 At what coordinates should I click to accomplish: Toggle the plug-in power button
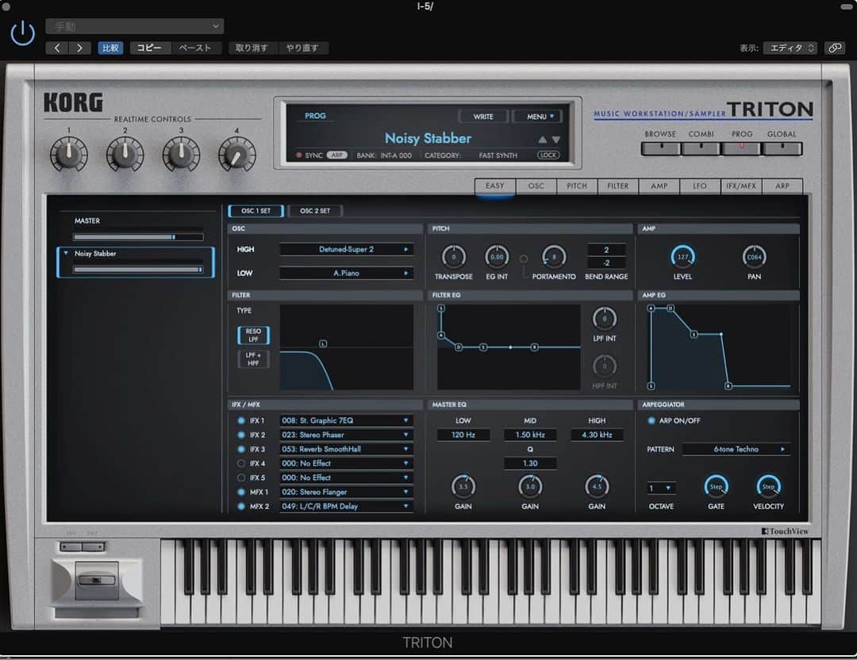[x=22, y=33]
